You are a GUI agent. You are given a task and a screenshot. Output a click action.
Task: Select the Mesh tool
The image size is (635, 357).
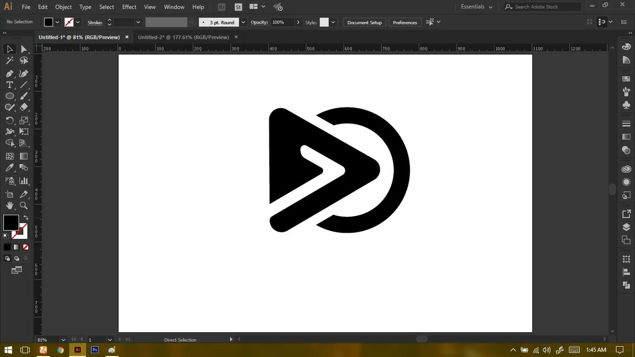[x=9, y=156]
